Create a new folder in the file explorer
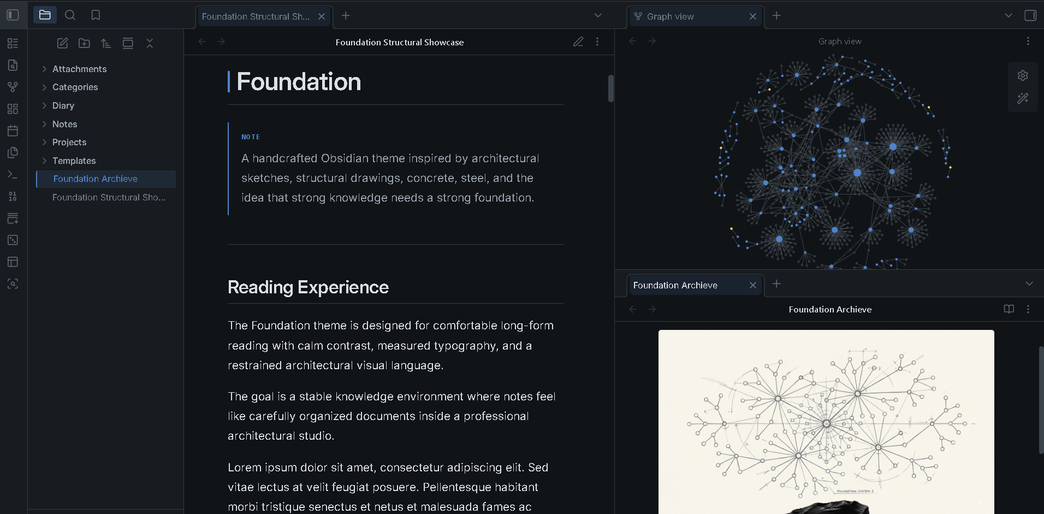This screenshot has width=1044, height=514. [84, 43]
